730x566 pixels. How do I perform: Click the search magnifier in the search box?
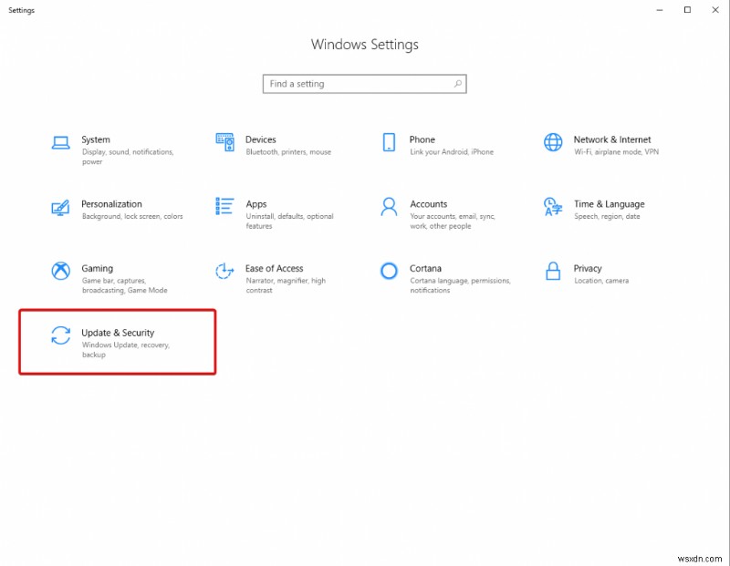click(456, 83)
